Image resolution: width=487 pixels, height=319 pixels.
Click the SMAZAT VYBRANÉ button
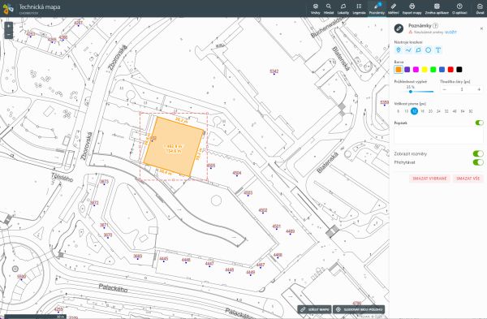pos(429,179)
